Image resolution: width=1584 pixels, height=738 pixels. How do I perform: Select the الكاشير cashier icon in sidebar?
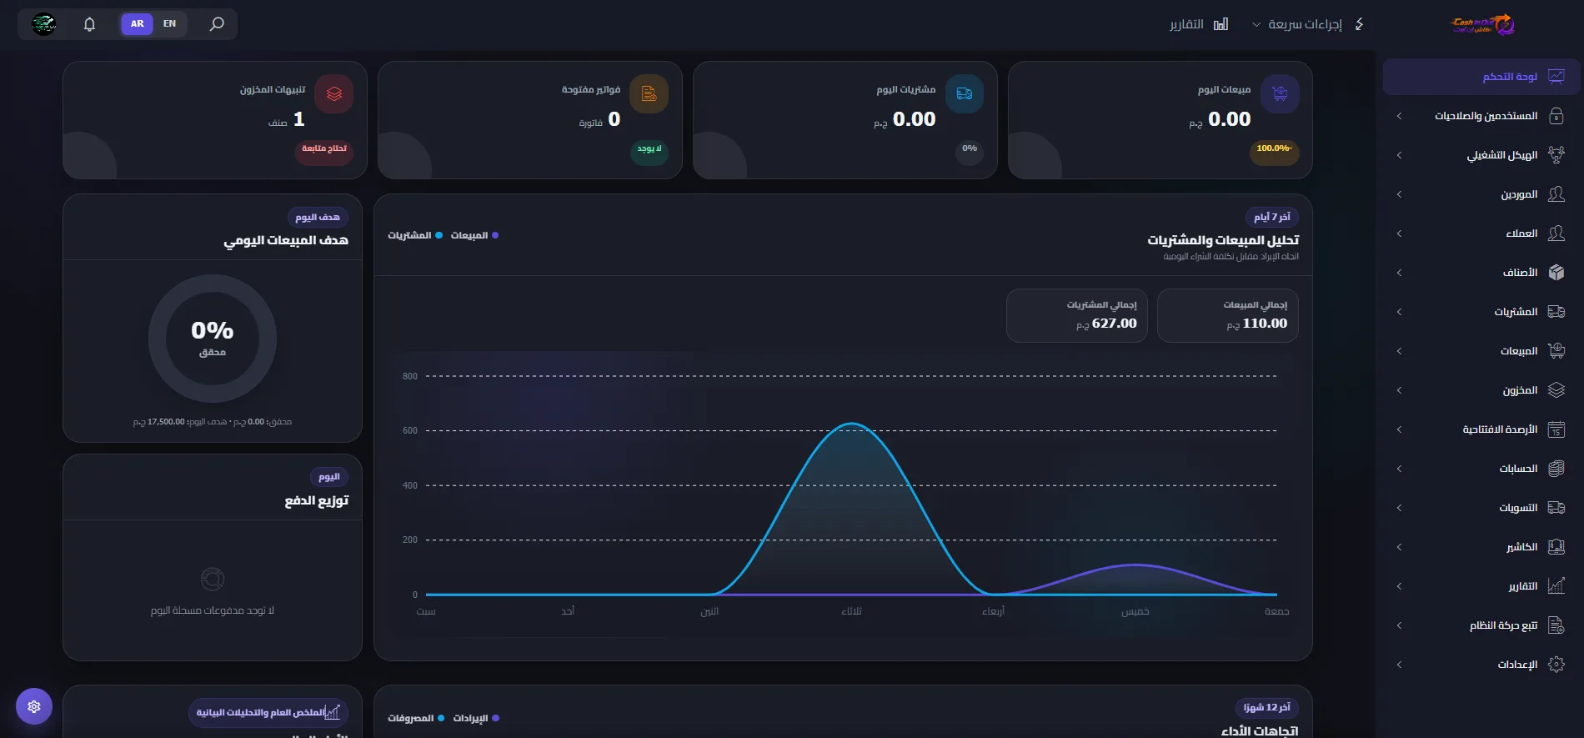tap(1556, 547)
